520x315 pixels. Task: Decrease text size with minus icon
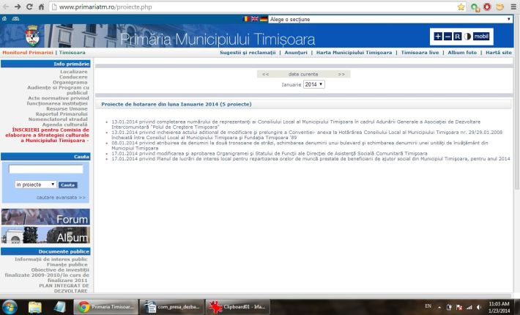pyautogui.click(x=447, y=37)
